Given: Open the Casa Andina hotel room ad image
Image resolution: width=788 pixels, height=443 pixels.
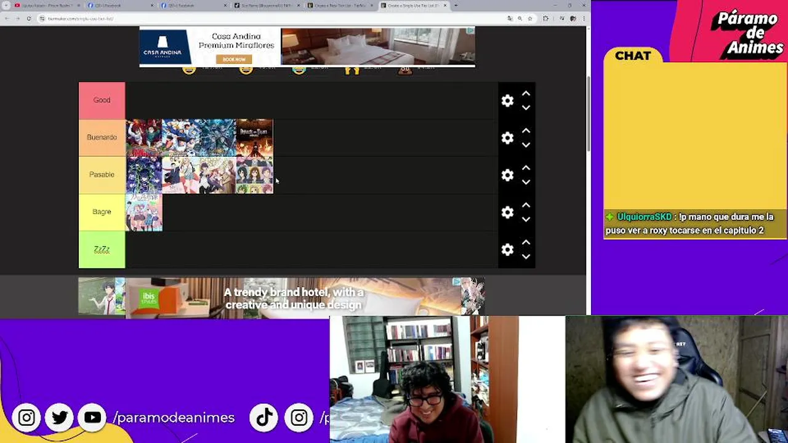Looking at the screenshot, I should pyautogui.click(x=377, y=46).
